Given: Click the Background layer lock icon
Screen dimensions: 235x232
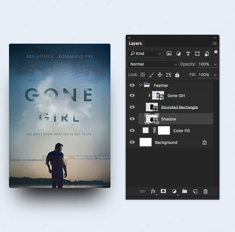Looking at the screenshot, I should pos(205,142).
